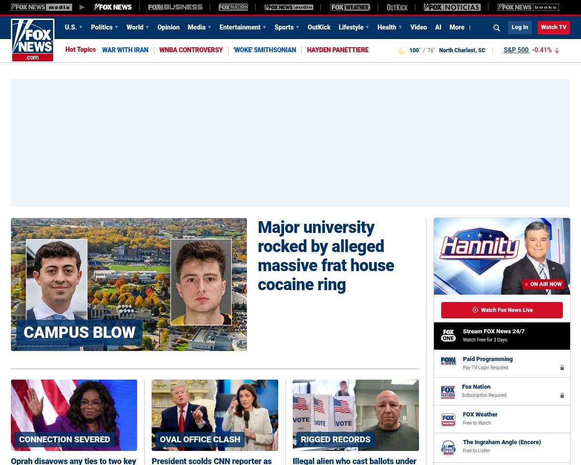
Task: Open the S&P 500 market link
Action: tap(517, 50)
